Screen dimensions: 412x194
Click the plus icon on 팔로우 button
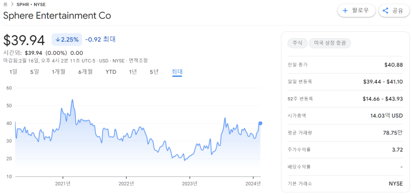coord(345,11)
